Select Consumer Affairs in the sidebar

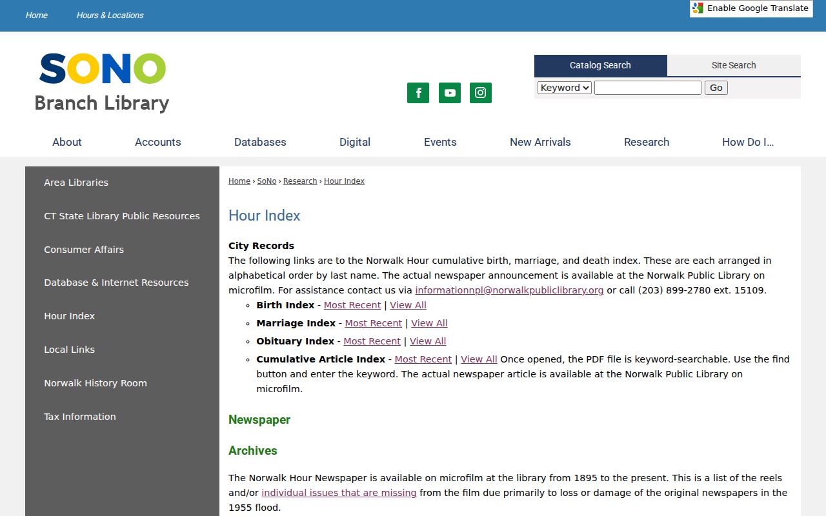coord(123,250)
